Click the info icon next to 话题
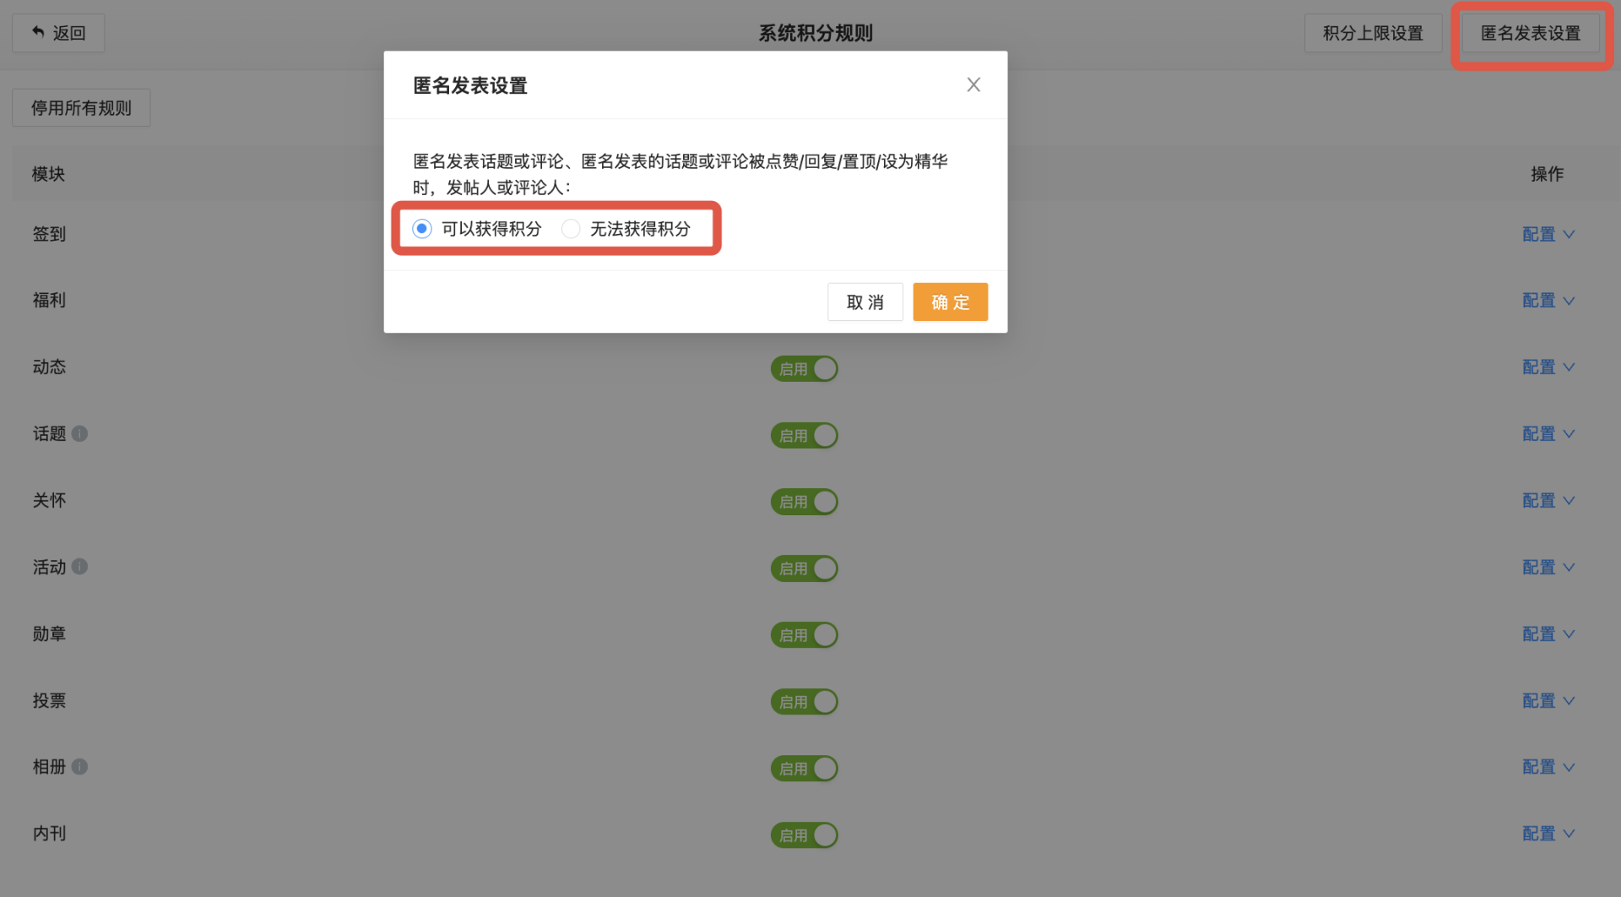Screen dimensions: 1621x897 click(x=79, y=433)
